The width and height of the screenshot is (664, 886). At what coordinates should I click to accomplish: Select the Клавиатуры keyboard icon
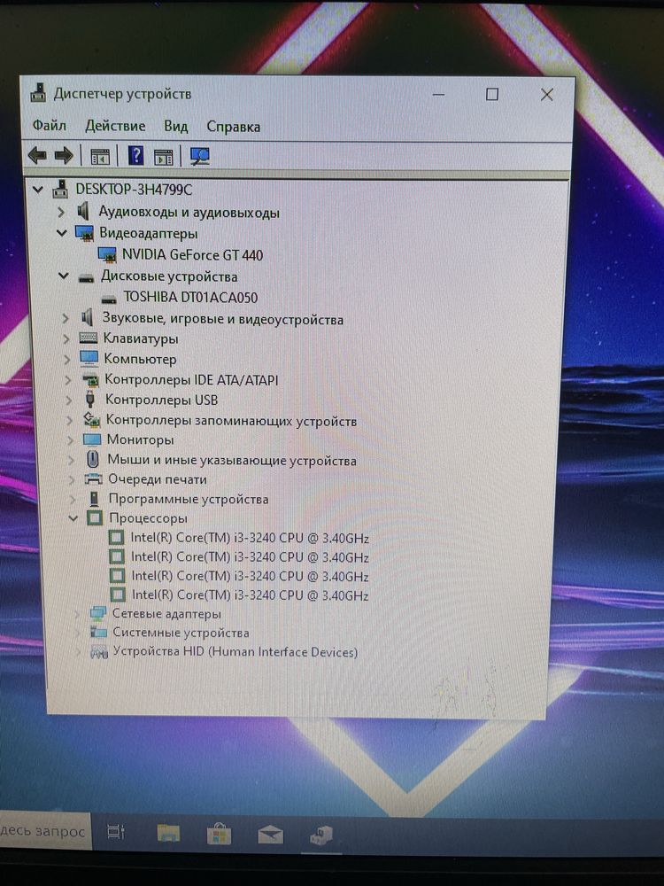88,338
